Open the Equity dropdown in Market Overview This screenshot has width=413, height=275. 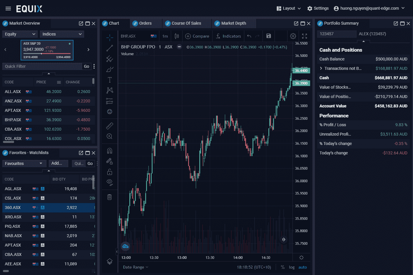pos(20,34)
